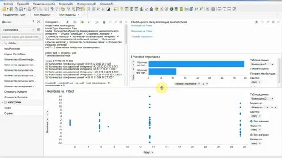Open Таблица данных dropdown in Variable Importance legend
The image size is (282, 158).
(262, 64)
